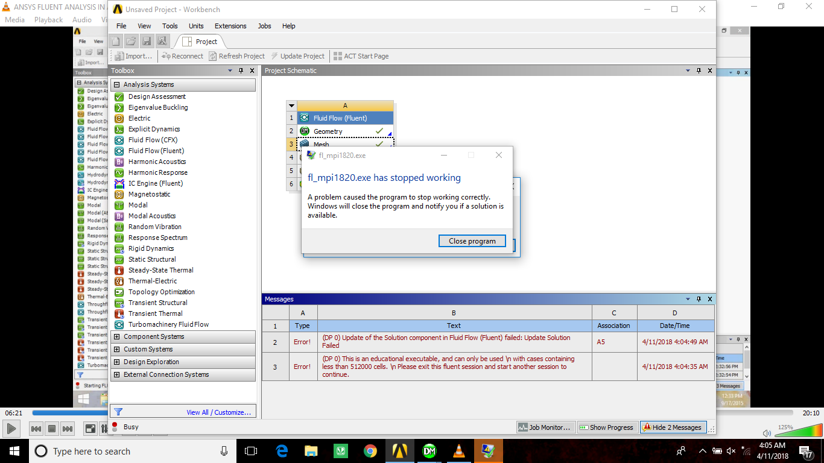Open the Job Monitor button
The width and height of the screenshot is (824, 463).
[x=545, y=427]
